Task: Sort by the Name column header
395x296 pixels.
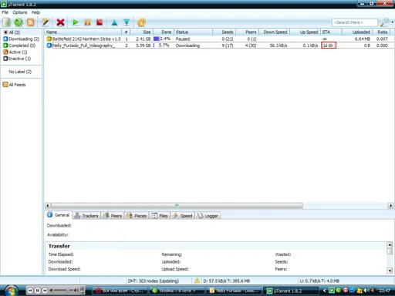Action: click(x=83, y=32)
